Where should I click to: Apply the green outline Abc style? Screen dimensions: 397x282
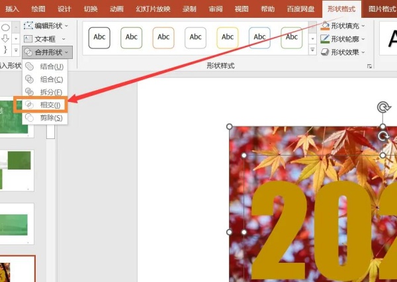tap(292, 38)
